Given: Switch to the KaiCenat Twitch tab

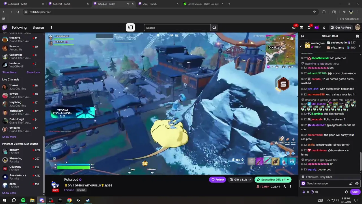Looking at the screenshot, I should [68, 4].
